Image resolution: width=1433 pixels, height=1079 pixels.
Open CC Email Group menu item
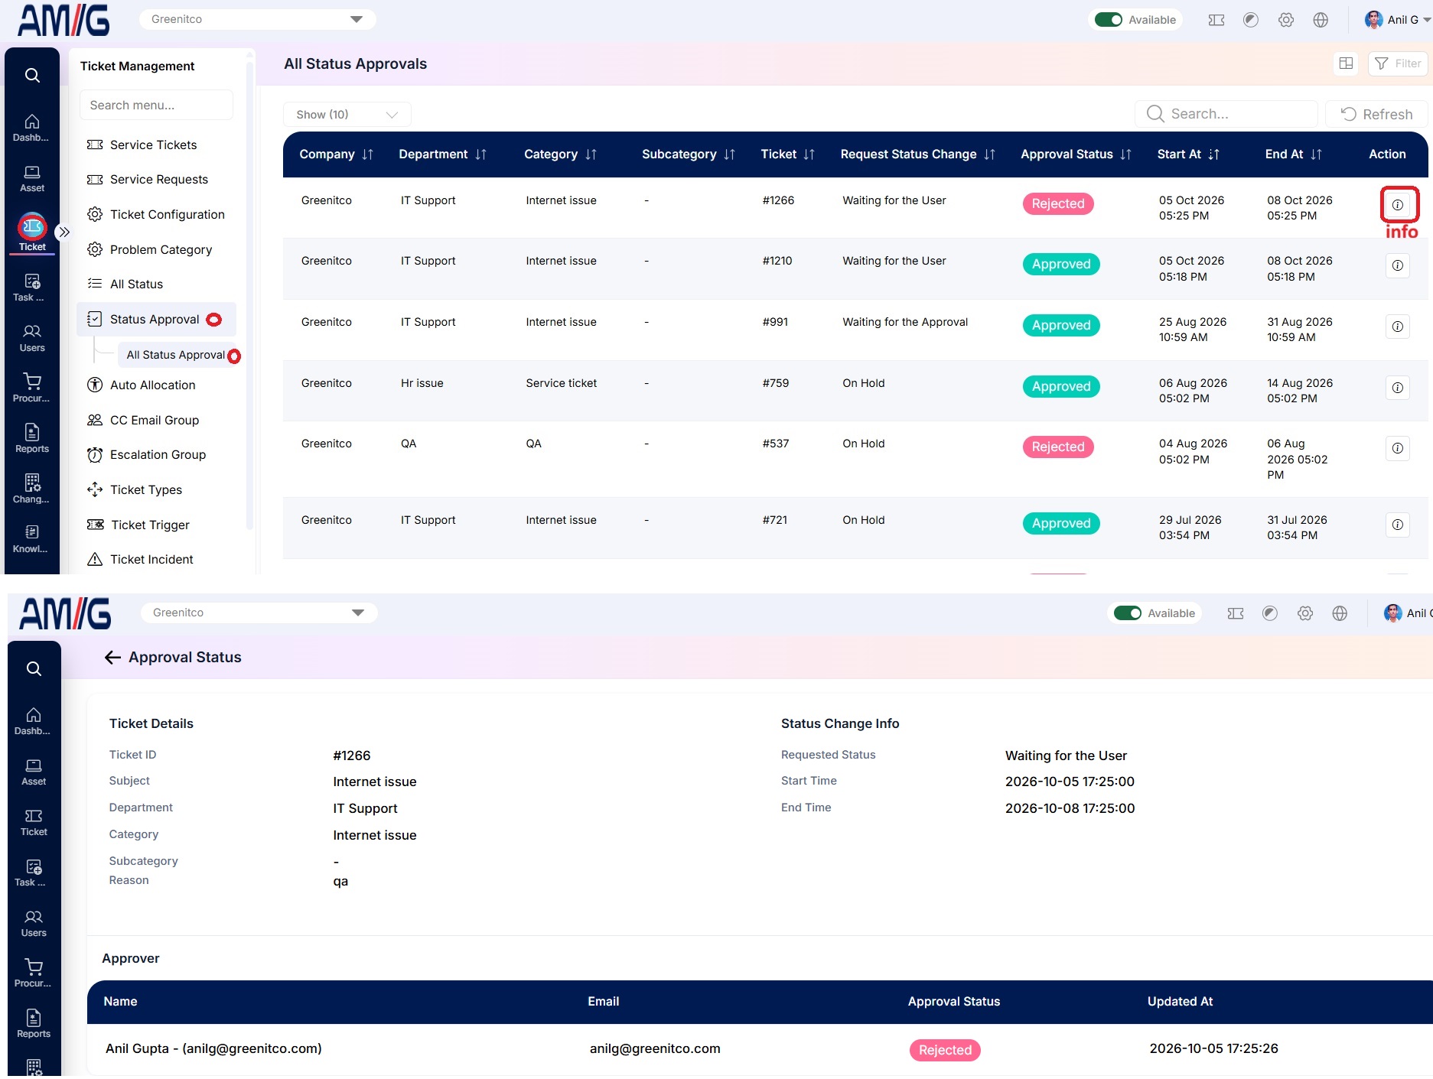tap(154, 420)
